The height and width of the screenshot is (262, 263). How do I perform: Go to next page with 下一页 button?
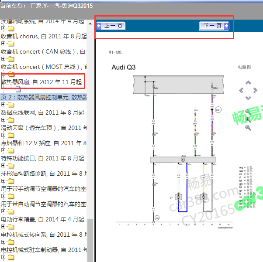coord(214,26)
